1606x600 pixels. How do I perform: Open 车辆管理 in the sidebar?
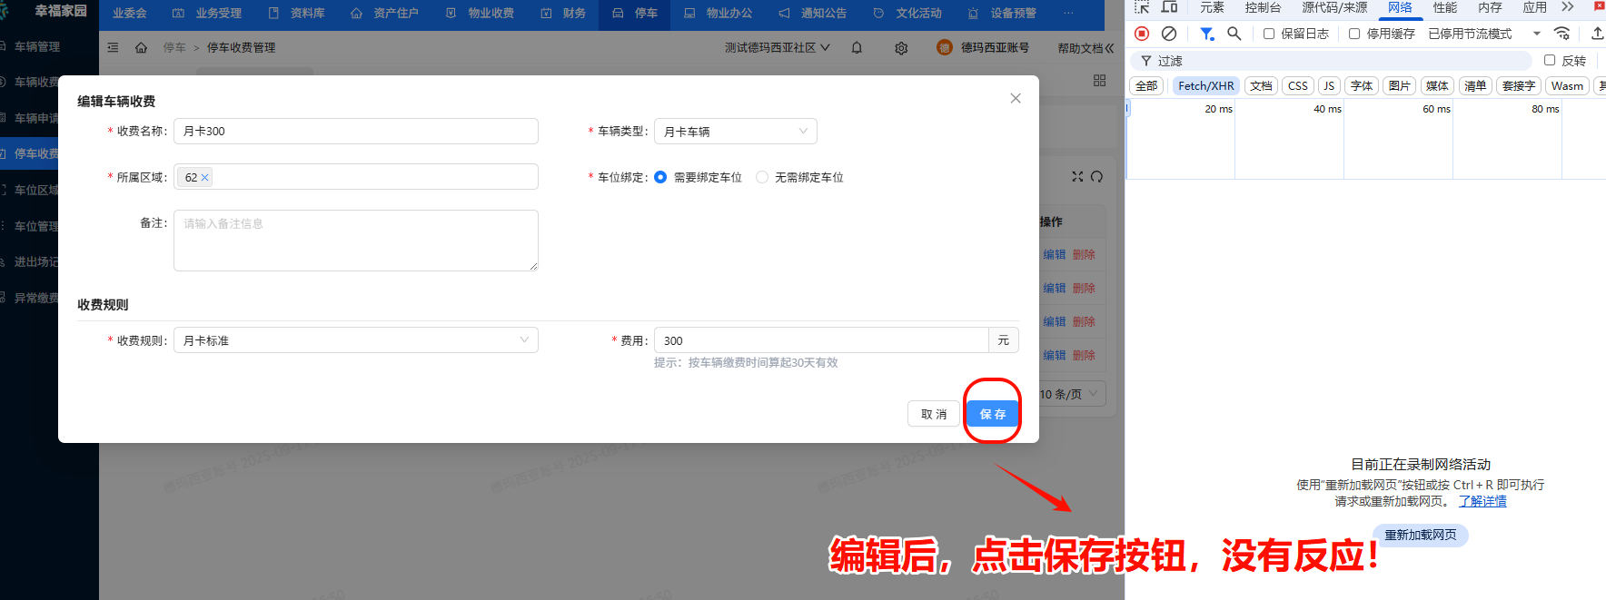[x=36, y=46]
